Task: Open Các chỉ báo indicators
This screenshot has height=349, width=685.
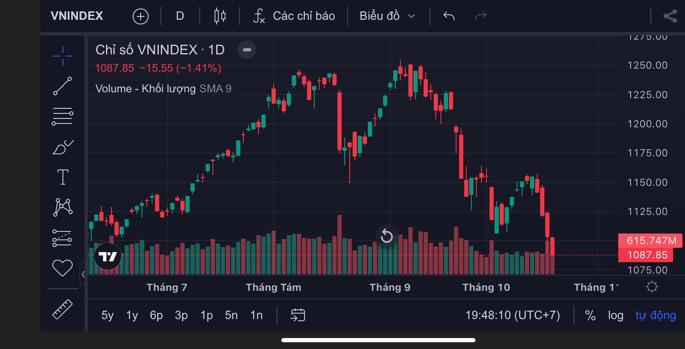Action: pyautogui.click(x=294, y=16)
